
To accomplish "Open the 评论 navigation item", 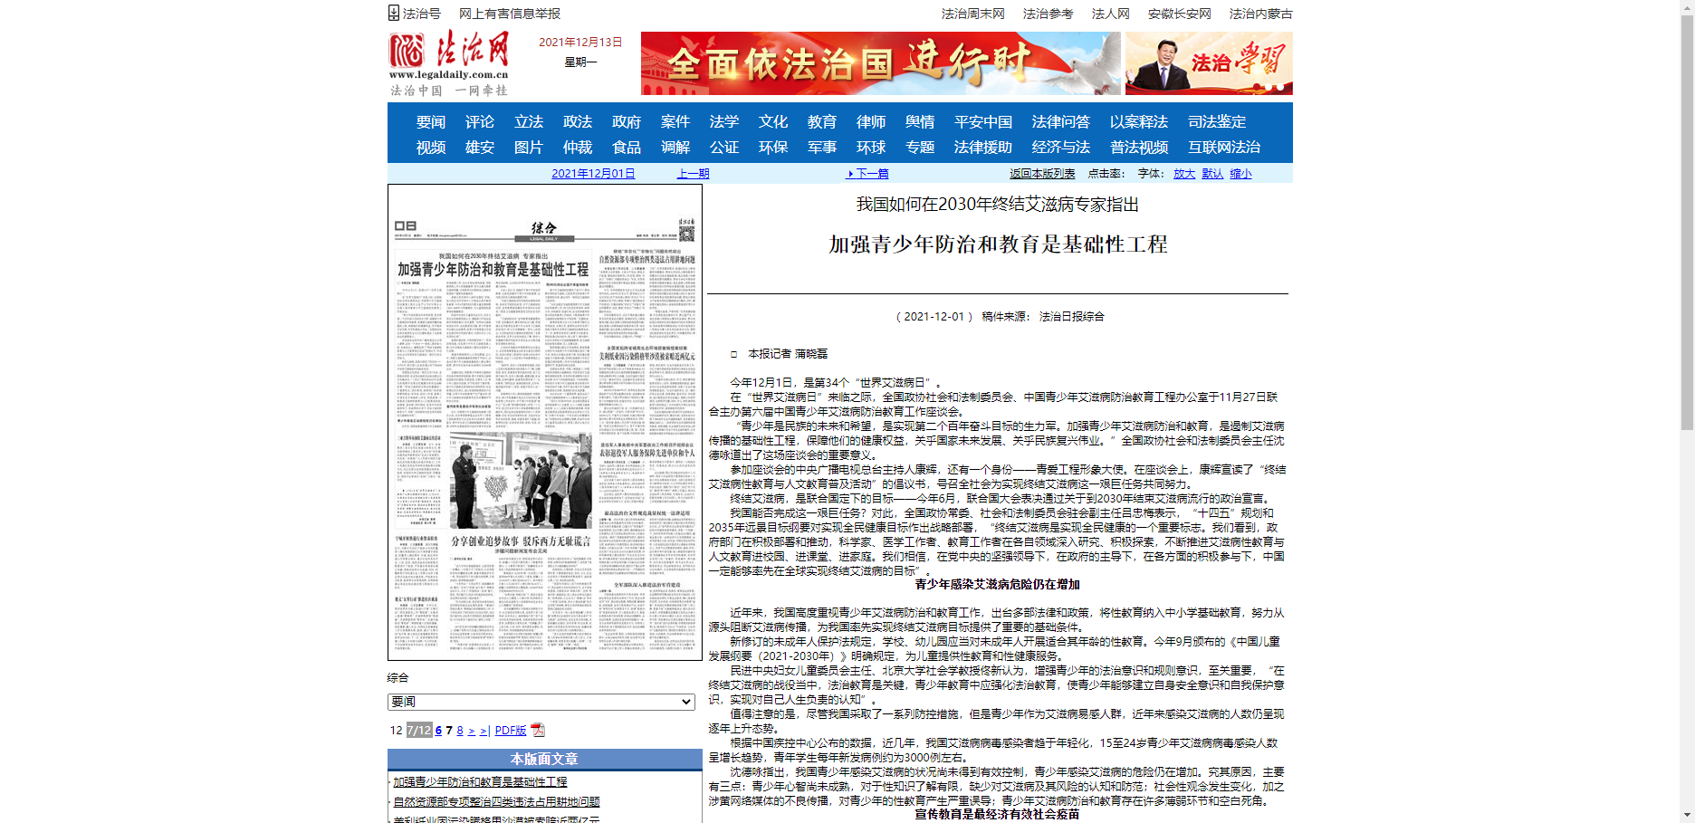I will pos(480,121).
